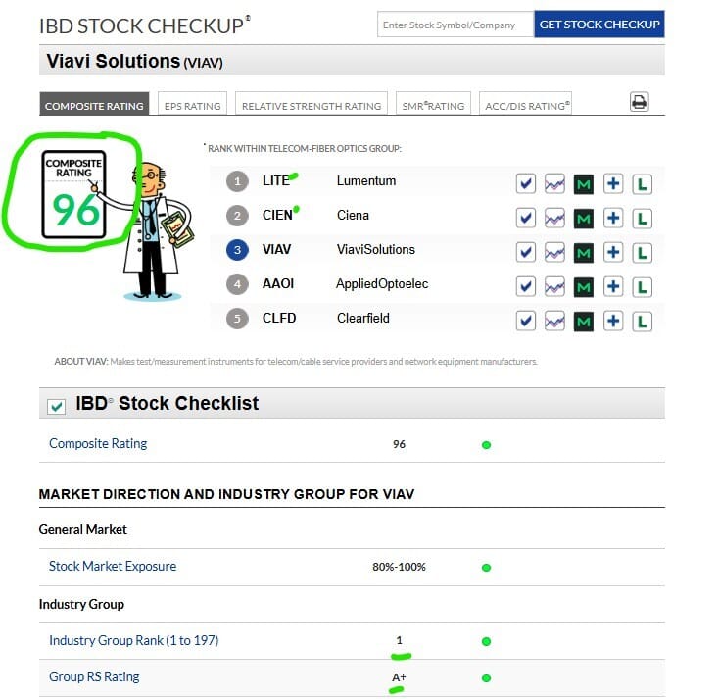Add Lumentum with the plus icon
The image size is (719, 699).
click(613, 184)
